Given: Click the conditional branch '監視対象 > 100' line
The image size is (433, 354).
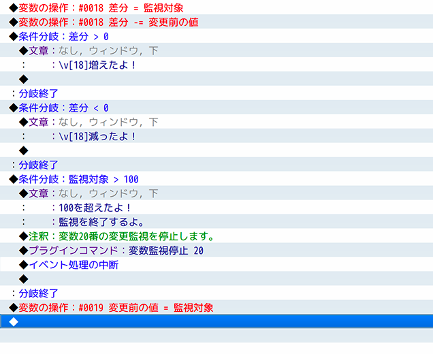Looking at the screenshot, I should click(74, 179).
